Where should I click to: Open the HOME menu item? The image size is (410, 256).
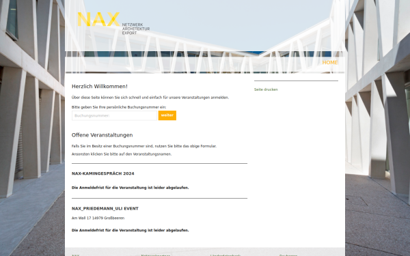[x=330, y=62]
